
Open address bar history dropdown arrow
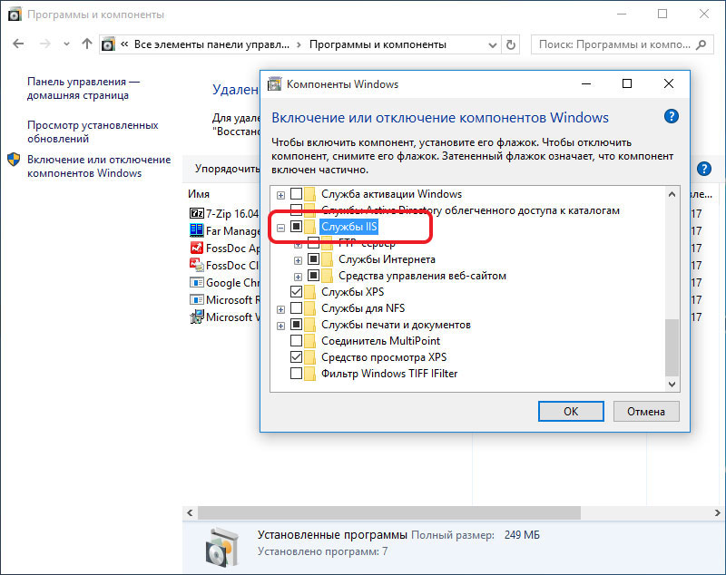(x=493, y=44)
